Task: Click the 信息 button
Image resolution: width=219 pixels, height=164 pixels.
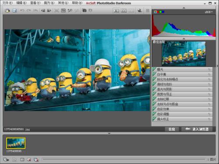Action: click(x=172, y=129)
